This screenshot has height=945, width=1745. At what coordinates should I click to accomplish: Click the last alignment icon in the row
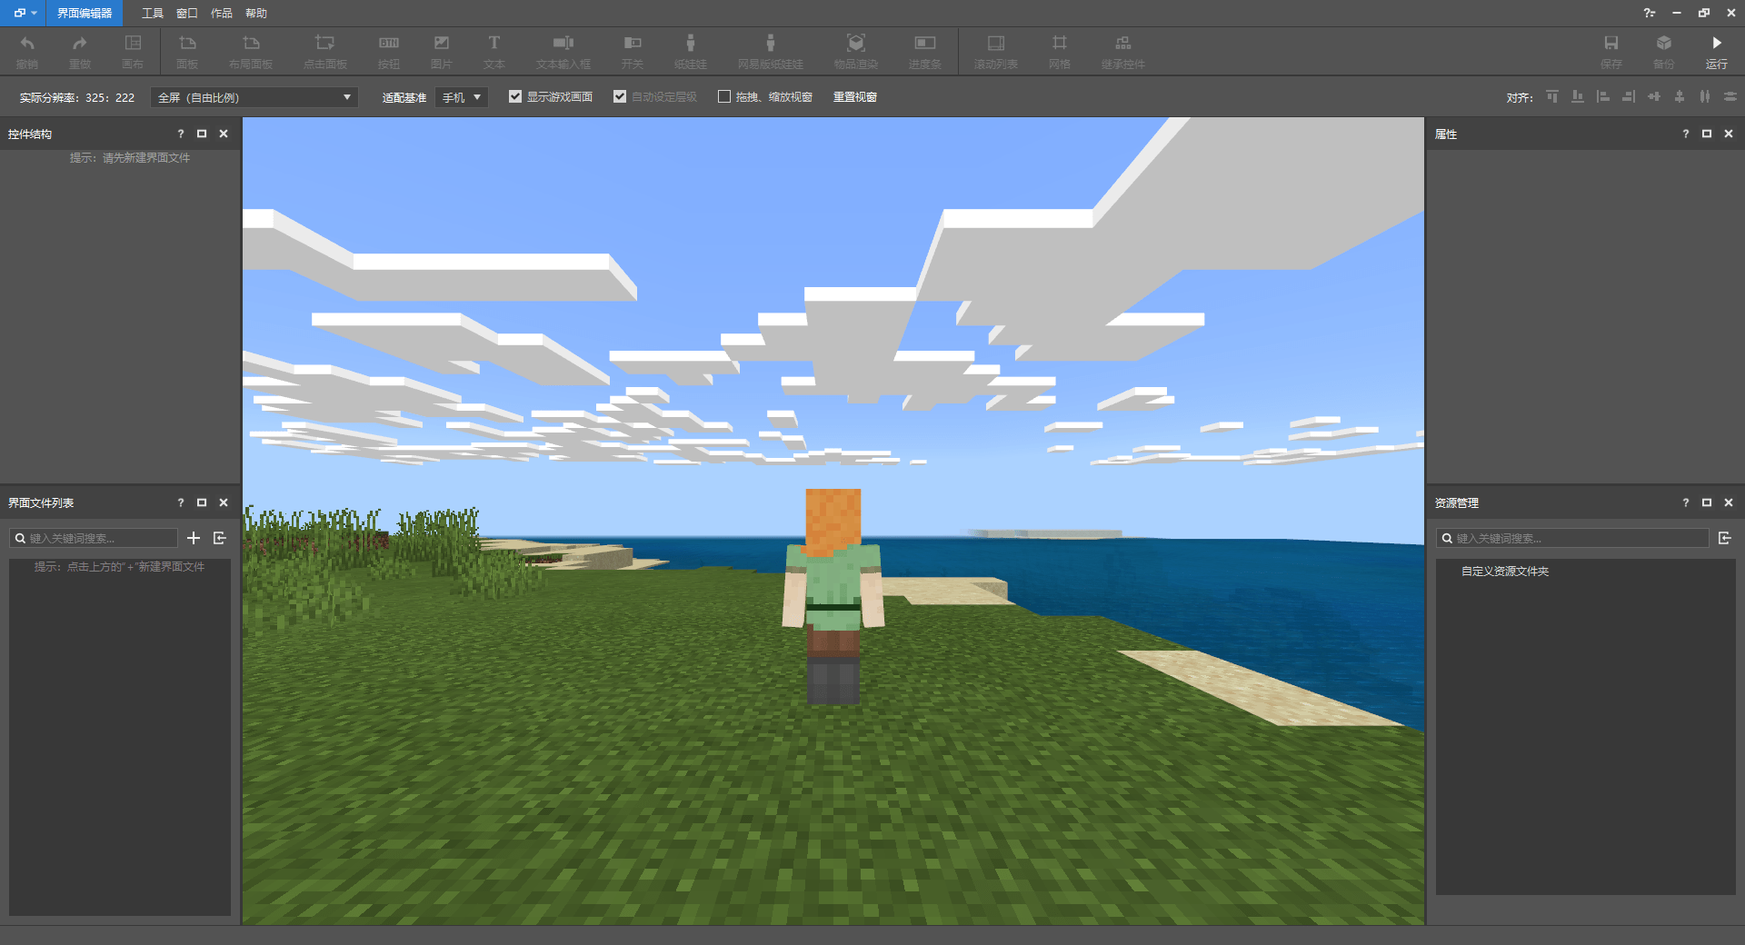click(1730, 96)
